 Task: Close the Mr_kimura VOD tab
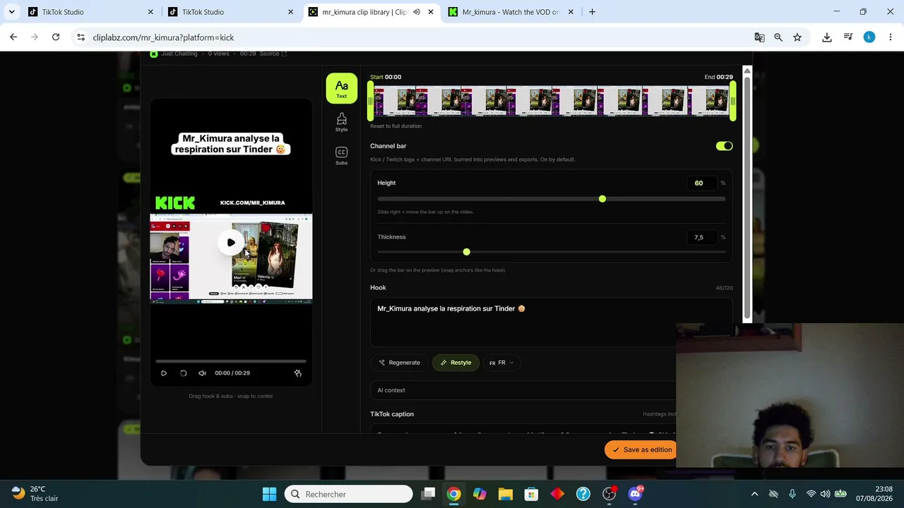tap(571, 12)
